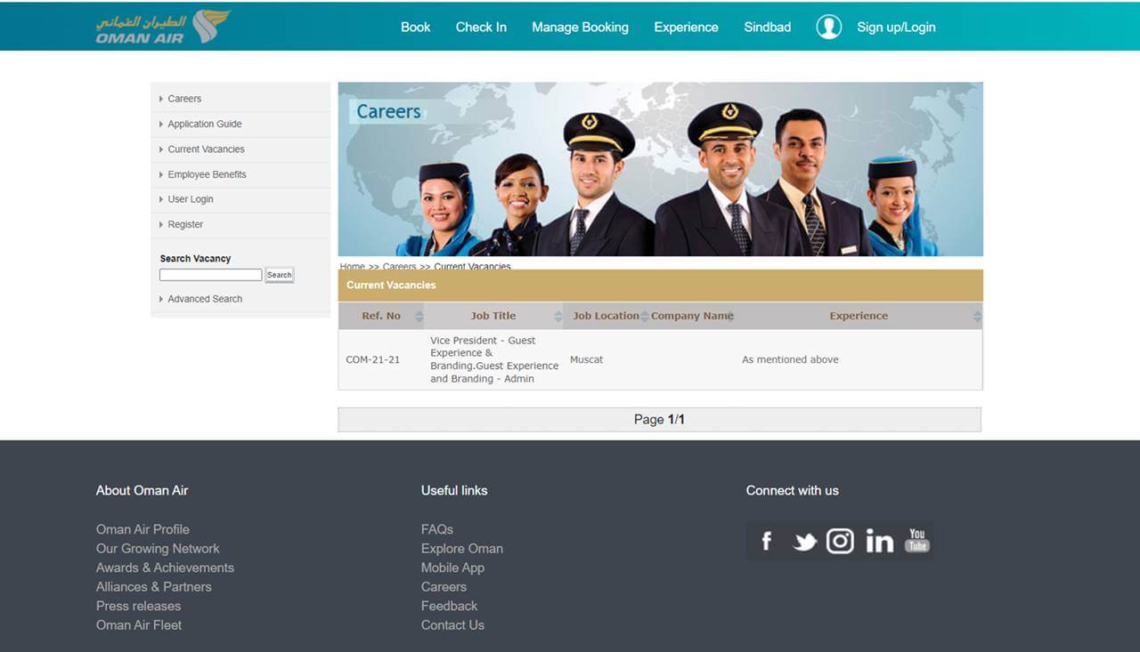Screen dimensions: 1140x652
Task: Open the Vice President job title
Action: pyautogui.click(x=494, y=359)
